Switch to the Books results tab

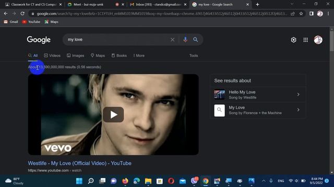point(120,56)
